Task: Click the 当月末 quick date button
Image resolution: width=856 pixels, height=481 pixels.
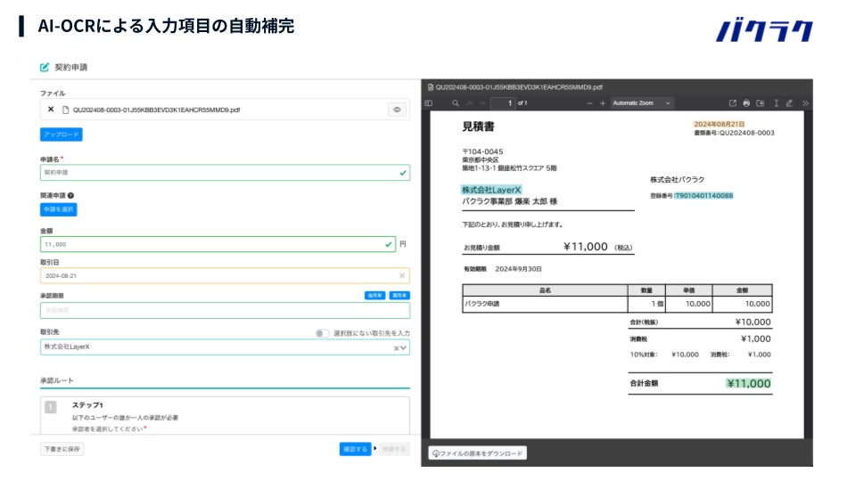Action: click(374, 296)
